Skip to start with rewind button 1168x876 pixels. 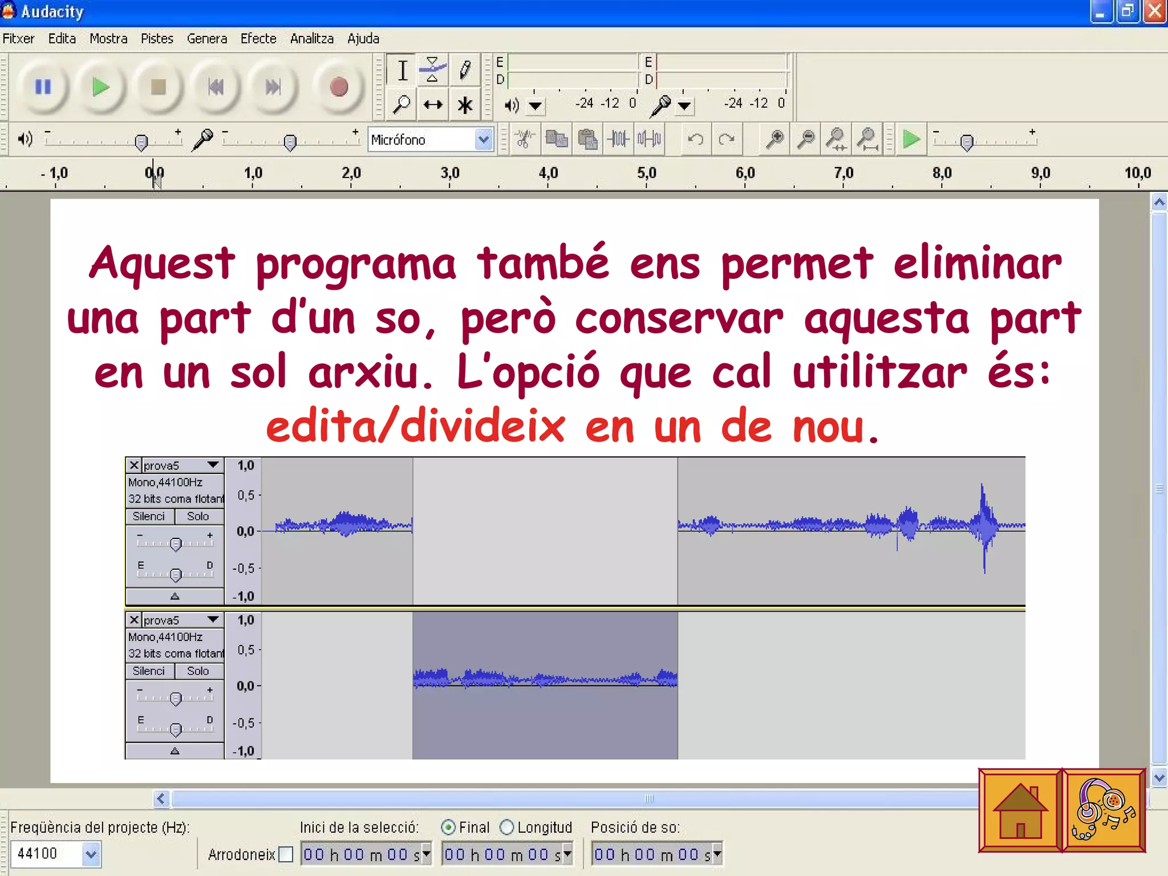pyautogui.click(x=216, y=87)
